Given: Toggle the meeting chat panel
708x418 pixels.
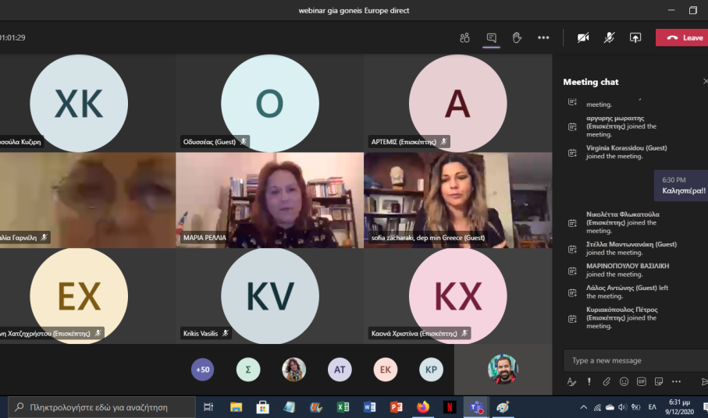Looking at the screenshot, I should (x=491, y=37).
